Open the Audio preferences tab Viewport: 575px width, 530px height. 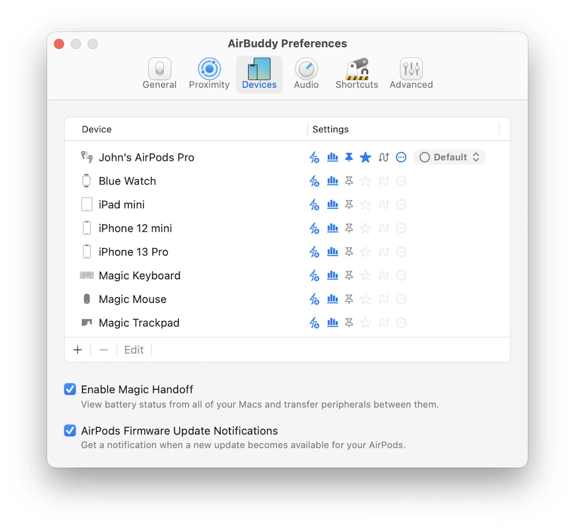pos(306,74)
